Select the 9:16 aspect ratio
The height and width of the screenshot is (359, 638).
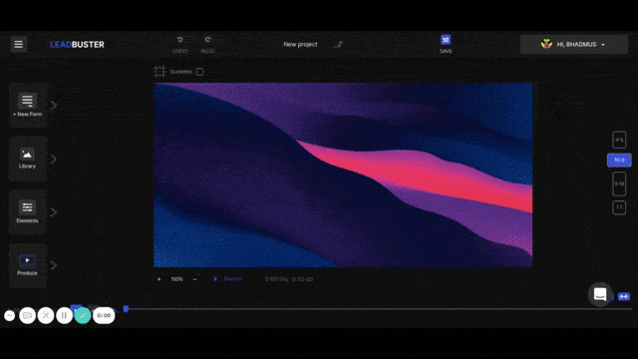(619, 183)
